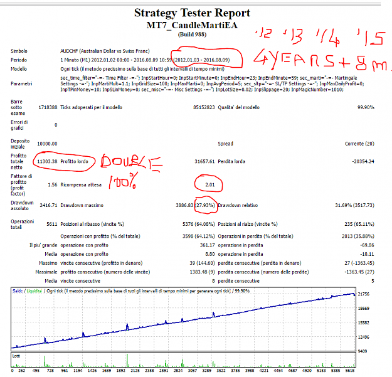Click chart axis value "15582"
The height and width of the screenshot is (377, 392).
(364, 323)
